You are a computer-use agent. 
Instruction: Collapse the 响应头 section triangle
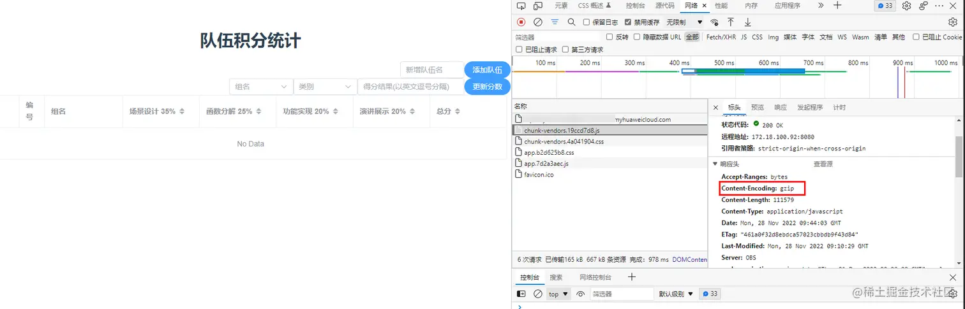715,164
